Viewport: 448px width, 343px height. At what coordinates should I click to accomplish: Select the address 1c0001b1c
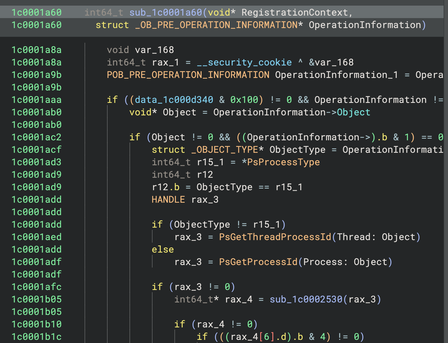[x=37, y=337]
